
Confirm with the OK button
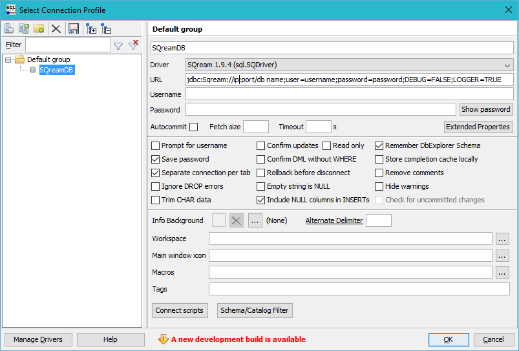pos(449,339)
